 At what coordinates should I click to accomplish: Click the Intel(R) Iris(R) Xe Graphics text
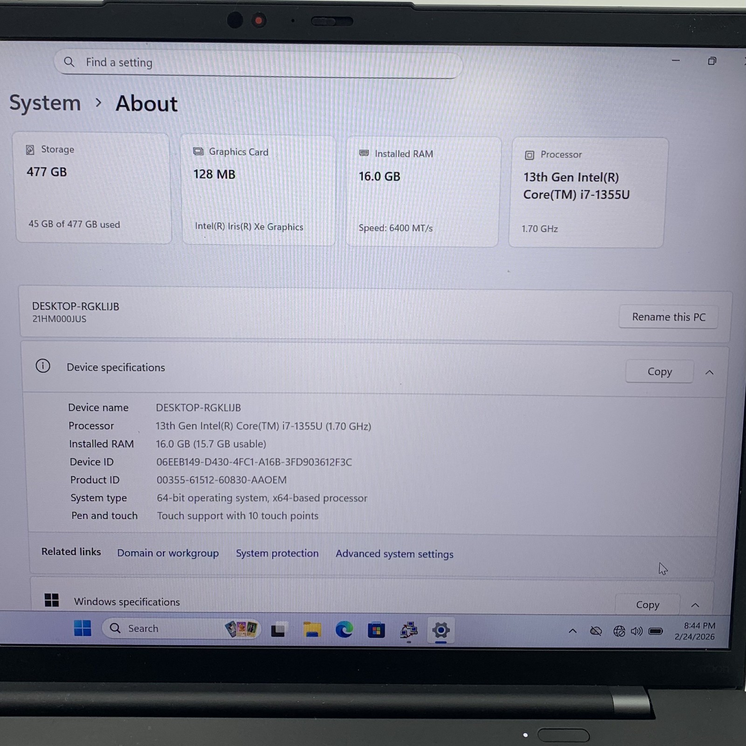coord(249,227)
